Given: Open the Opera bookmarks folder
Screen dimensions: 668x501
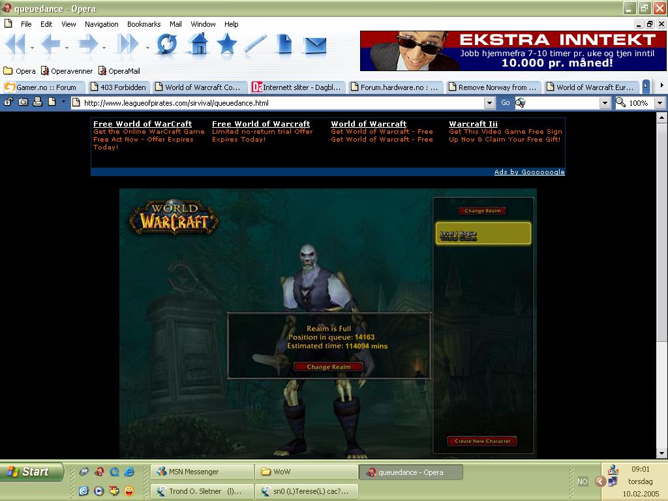Looking at the screenshot, I should coord(20,71).
